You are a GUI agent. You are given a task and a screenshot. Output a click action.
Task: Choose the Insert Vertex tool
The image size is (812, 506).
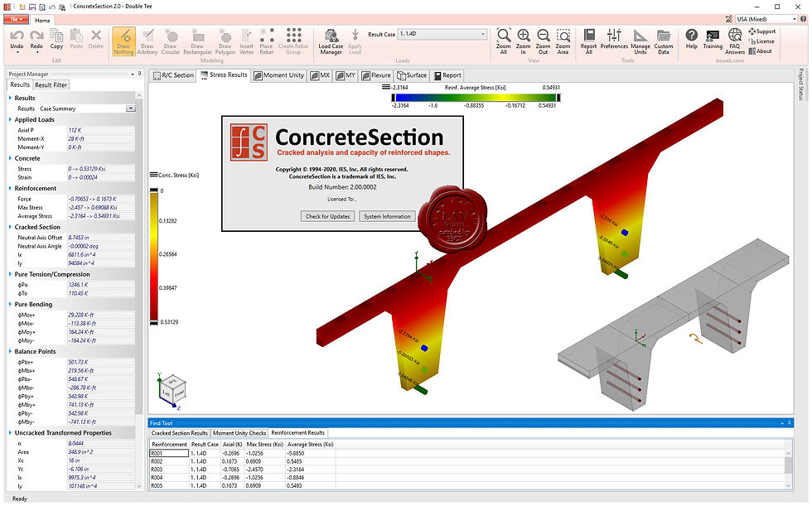click(x=247, y=41)
